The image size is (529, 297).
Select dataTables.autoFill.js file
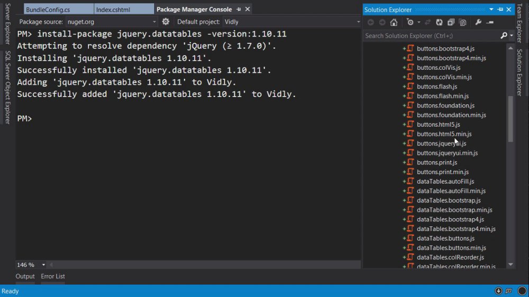coord(445,181)
